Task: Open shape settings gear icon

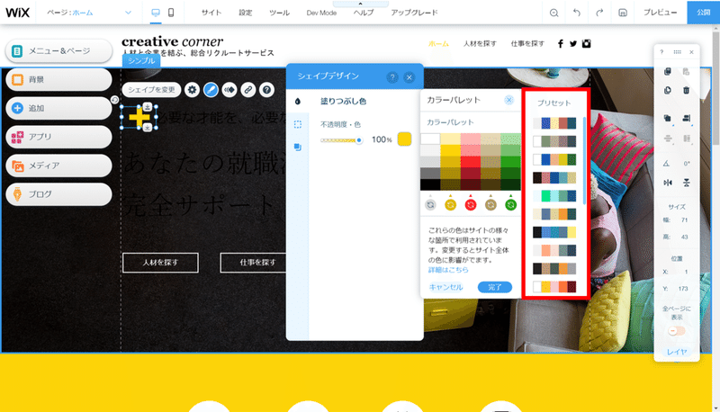Action: click(192, 90)
